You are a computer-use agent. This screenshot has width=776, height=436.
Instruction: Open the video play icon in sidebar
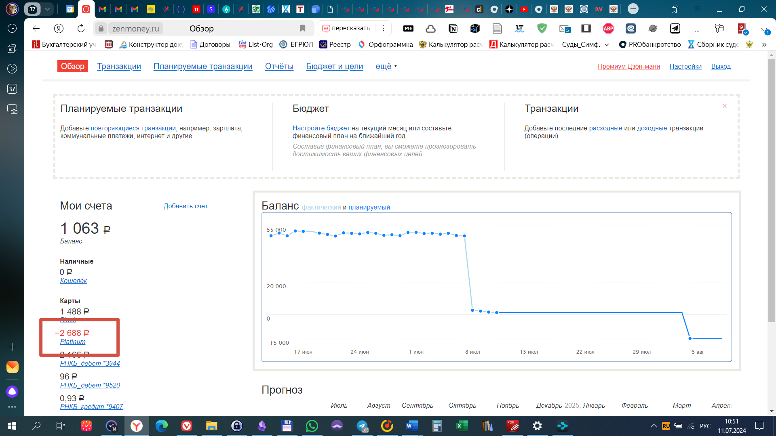point(12,69)
